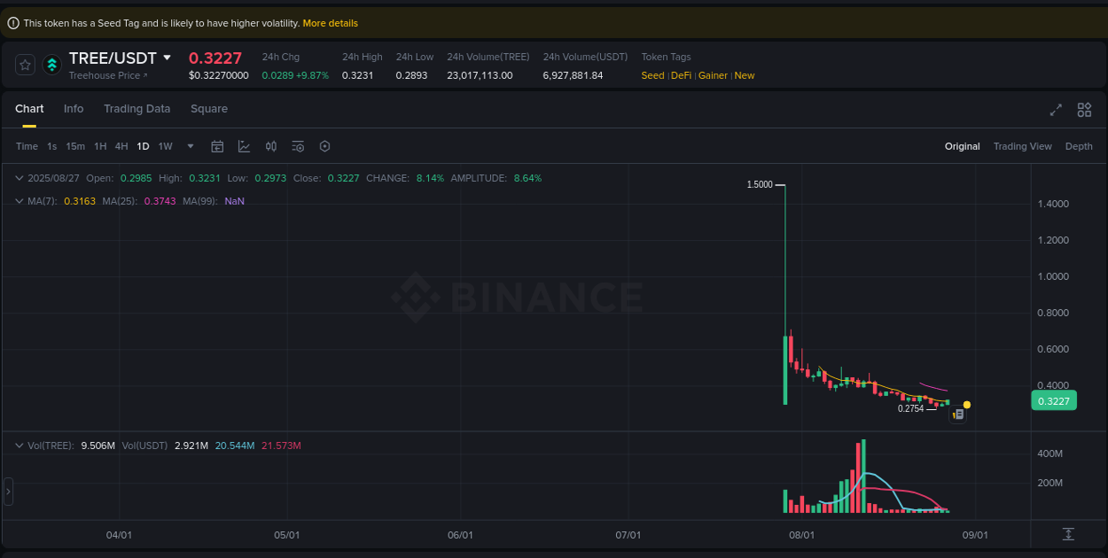Open more timeframes dropdown arrow
This screenshot has width=1108, height=558.
pos(189,146)
